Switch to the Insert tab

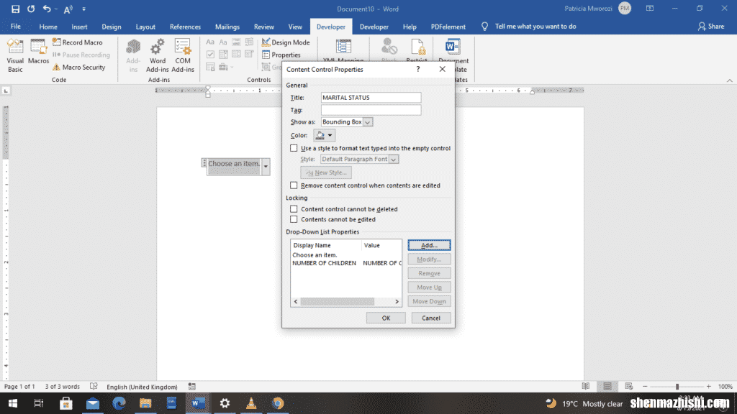coord(79,27)
